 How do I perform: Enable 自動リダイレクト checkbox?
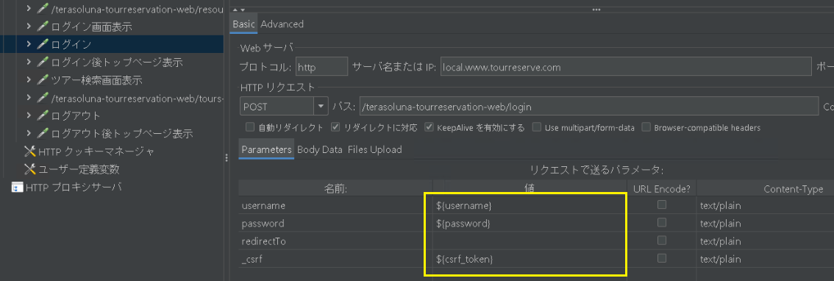pyautogui.click(x=249, y=128)
